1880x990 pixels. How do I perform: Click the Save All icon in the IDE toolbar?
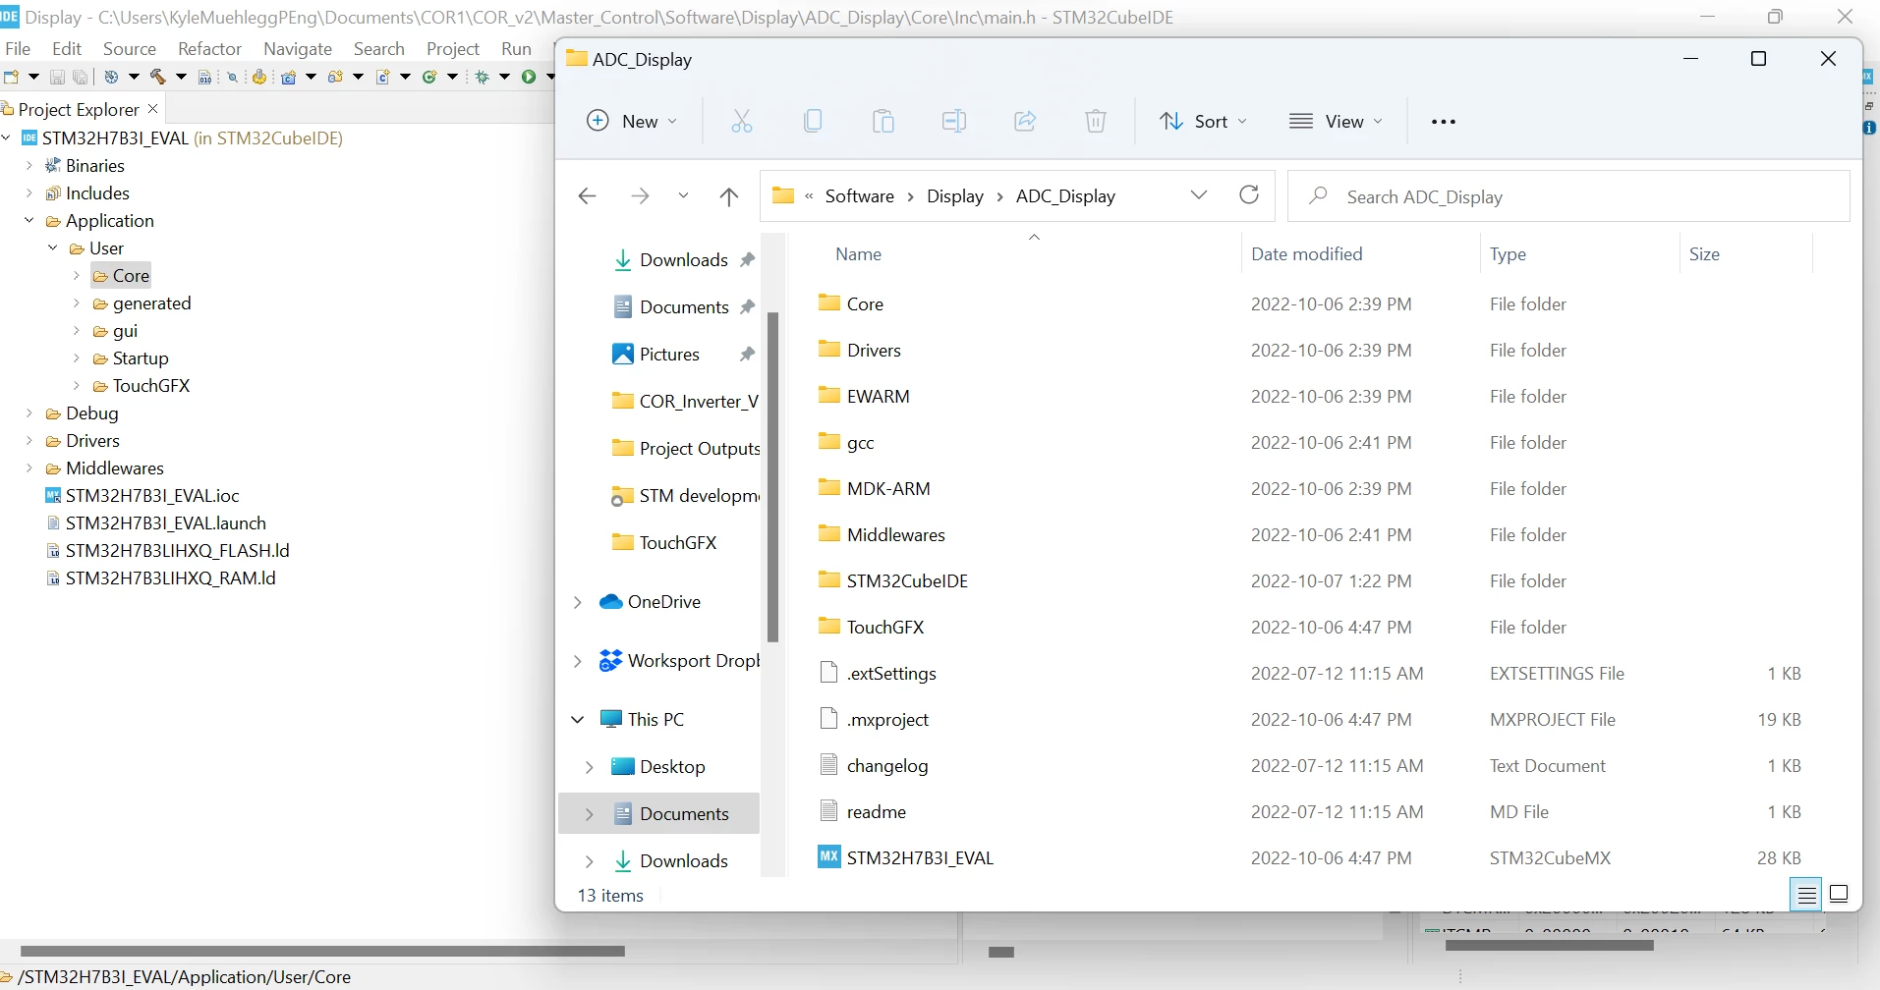(81, 77)
